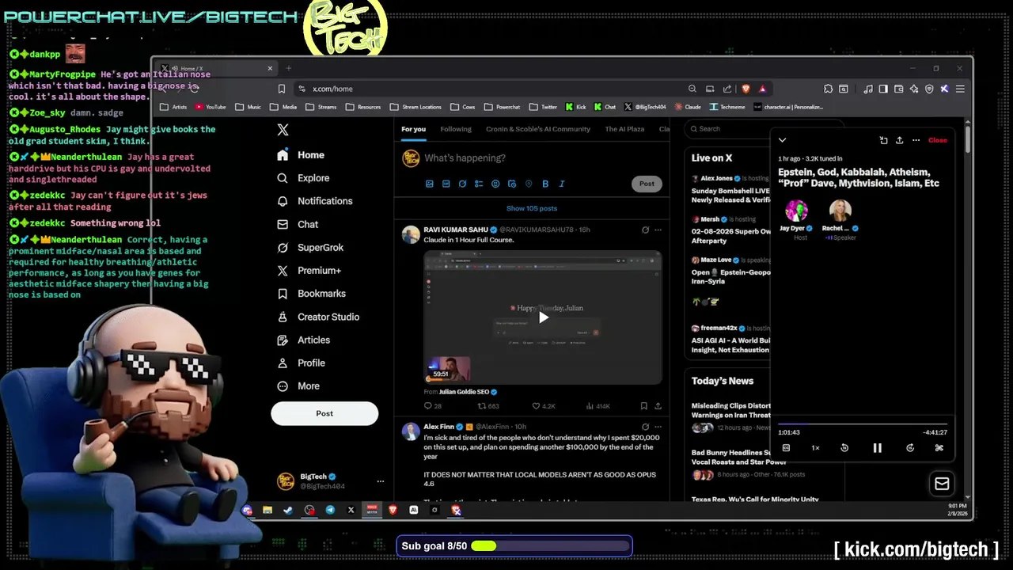Open the Techmeme bookmark

pos(727,107)
